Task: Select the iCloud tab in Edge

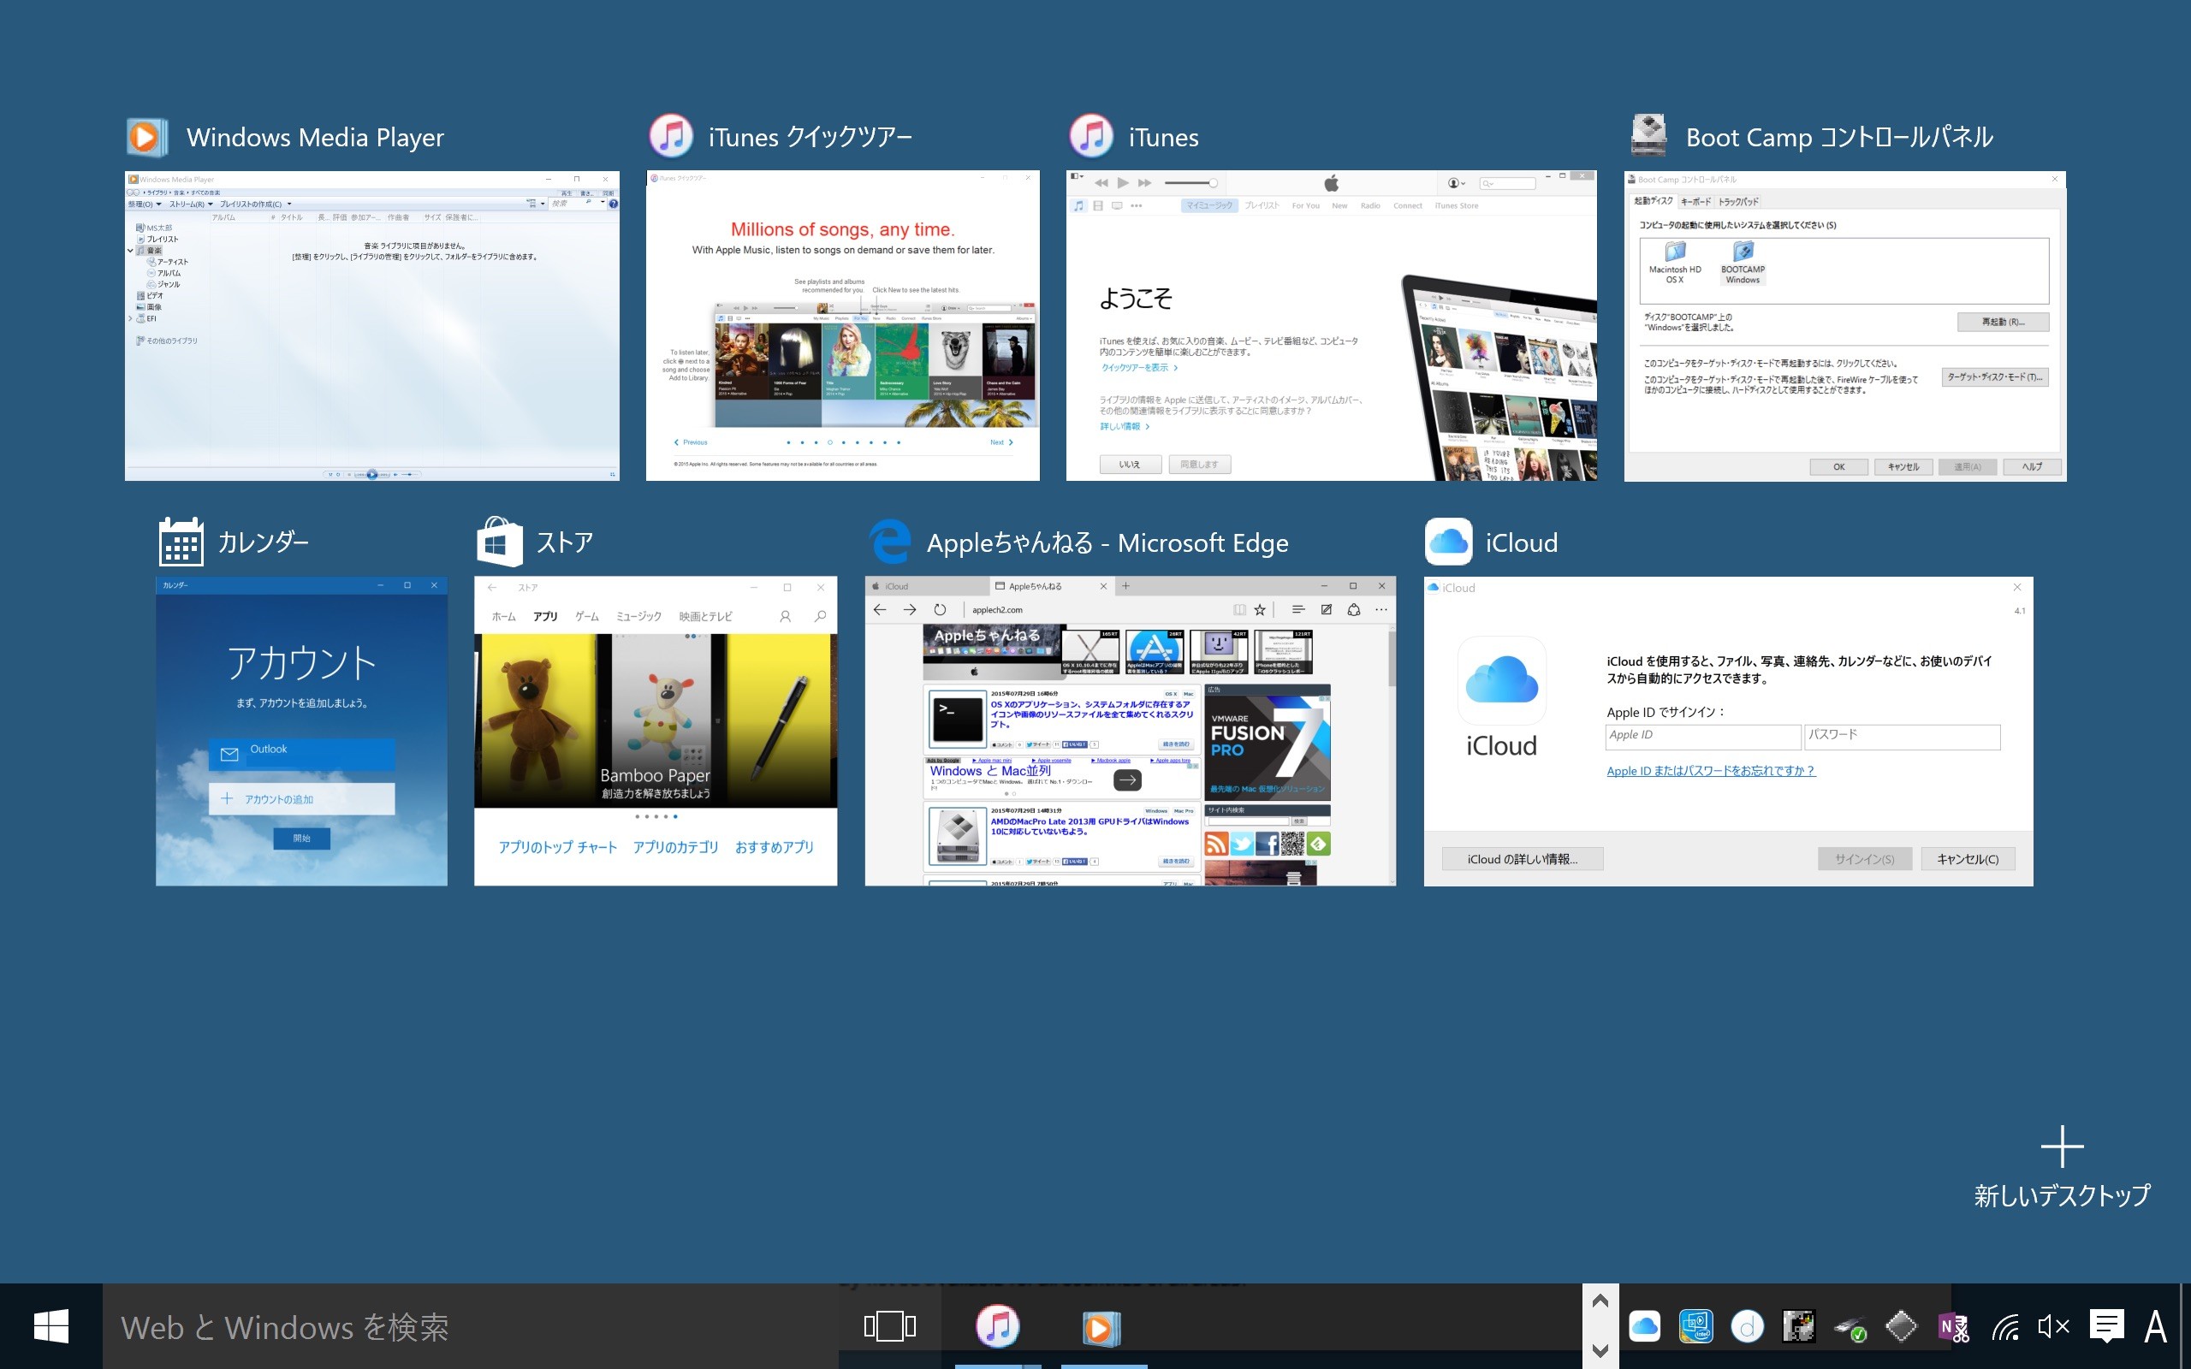Action: tap(927, 586)
